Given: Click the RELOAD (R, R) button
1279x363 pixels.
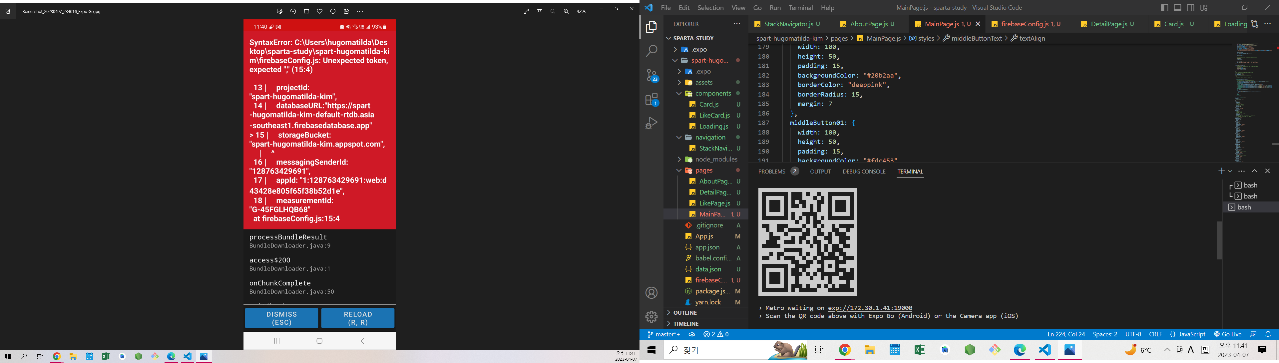Looking at the screenshot, I should tap(358, 318).
